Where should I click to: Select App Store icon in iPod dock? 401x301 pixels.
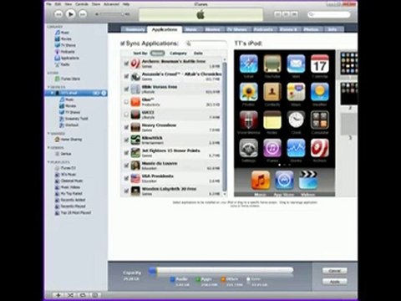click(x=284, y=181)
